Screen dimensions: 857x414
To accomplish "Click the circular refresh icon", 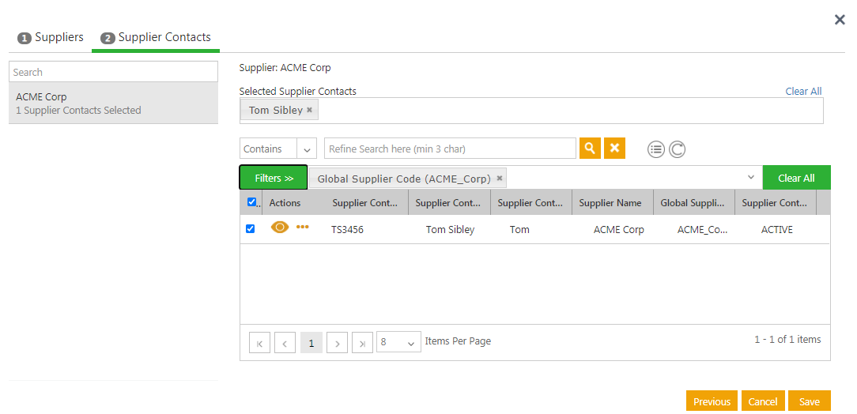I will tap(677, 149).
